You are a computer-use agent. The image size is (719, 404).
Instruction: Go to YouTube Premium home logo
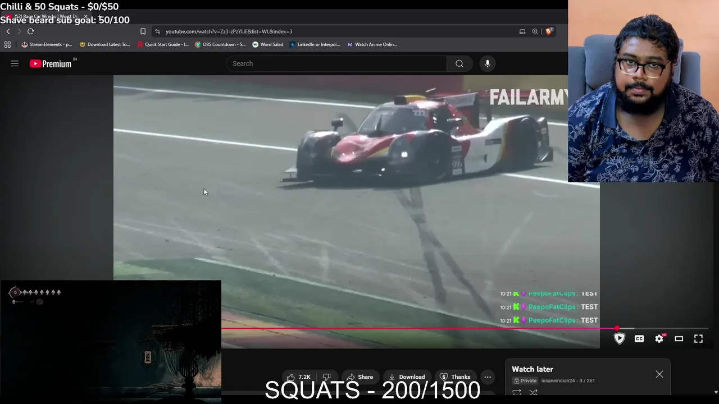point(51,63)
